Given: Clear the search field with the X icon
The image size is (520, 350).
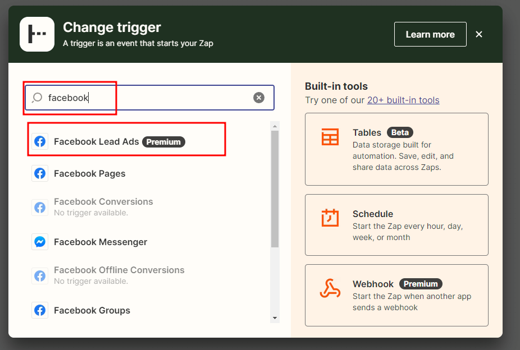Looking at the screenshot, I should tap(259, 98).
